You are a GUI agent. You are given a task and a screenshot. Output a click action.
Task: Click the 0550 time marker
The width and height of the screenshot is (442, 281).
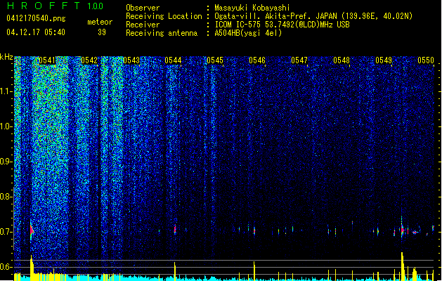click(426, 60)
